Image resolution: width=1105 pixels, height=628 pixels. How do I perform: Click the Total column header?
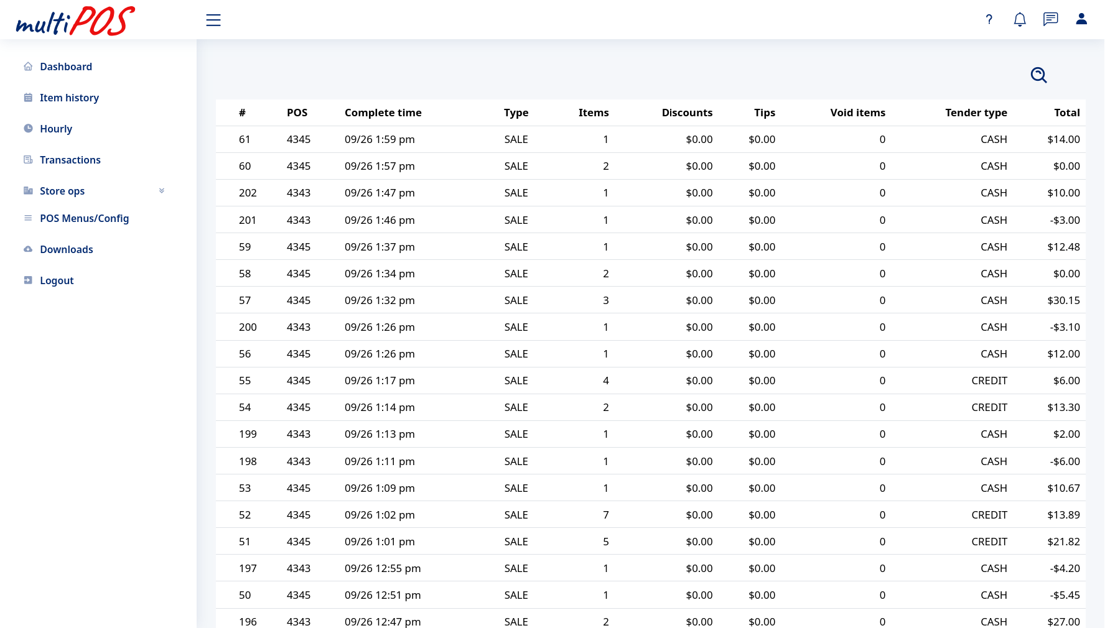[1066, 113]
